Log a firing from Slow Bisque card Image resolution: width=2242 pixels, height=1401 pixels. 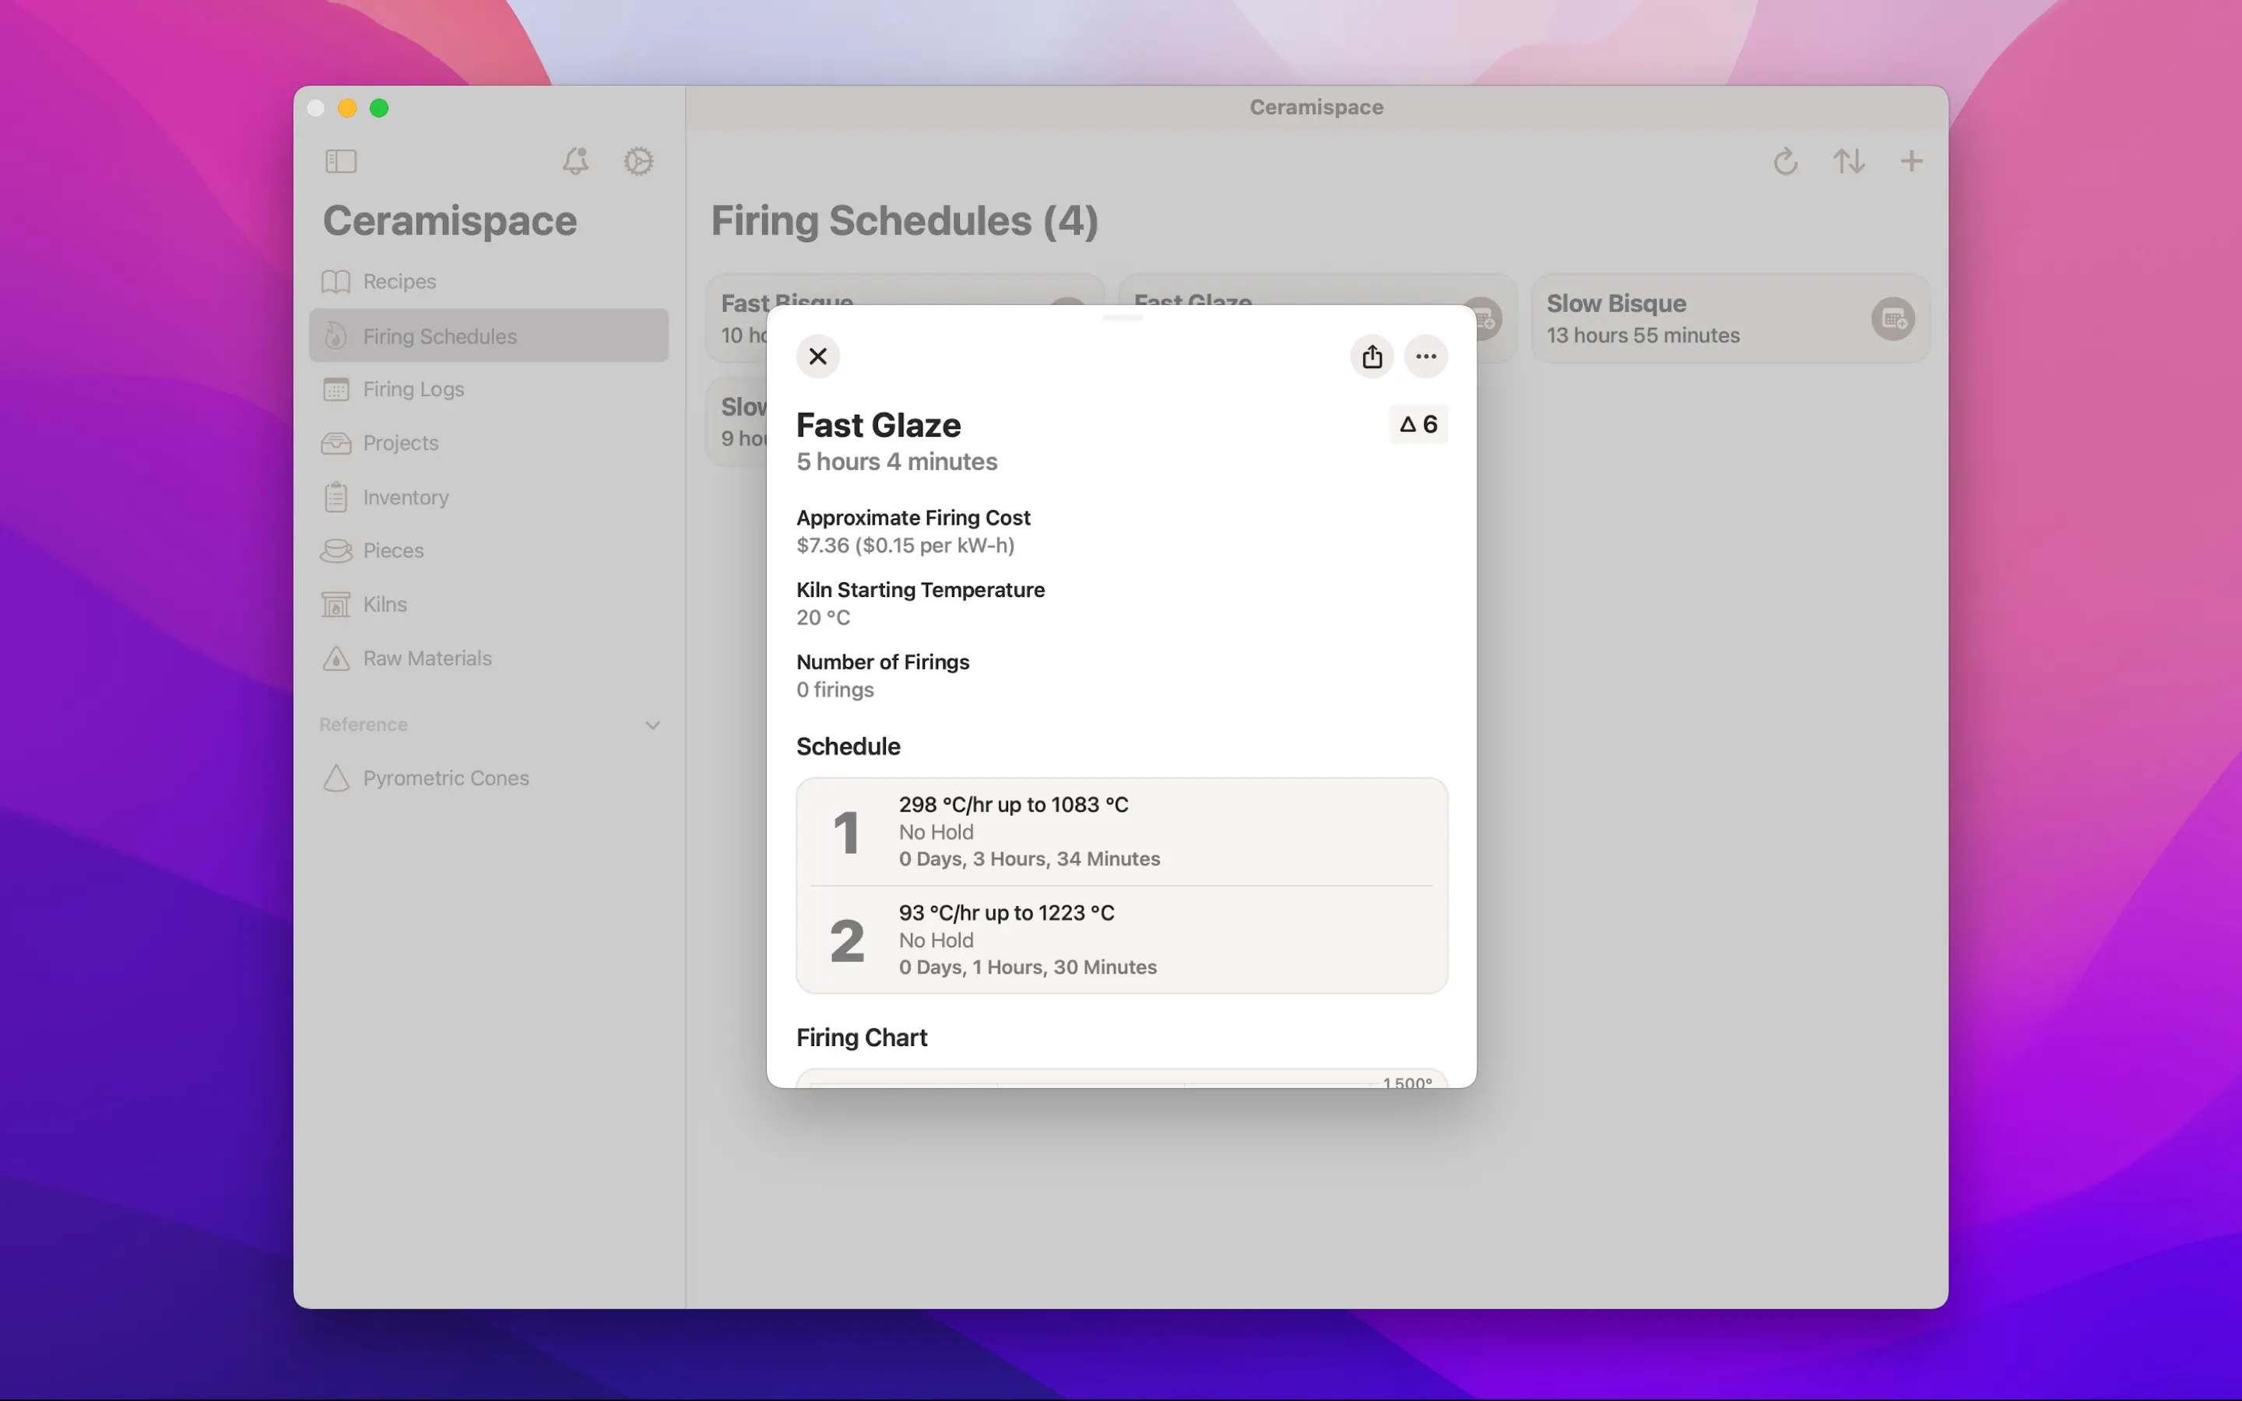click(1892, 320)
